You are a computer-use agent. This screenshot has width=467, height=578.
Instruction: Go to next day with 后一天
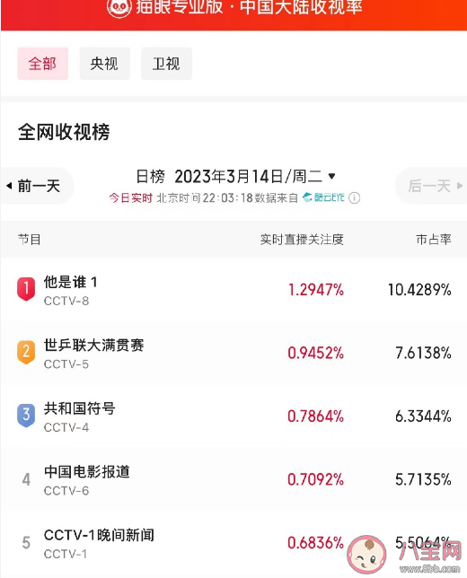[x=431, y=186]
